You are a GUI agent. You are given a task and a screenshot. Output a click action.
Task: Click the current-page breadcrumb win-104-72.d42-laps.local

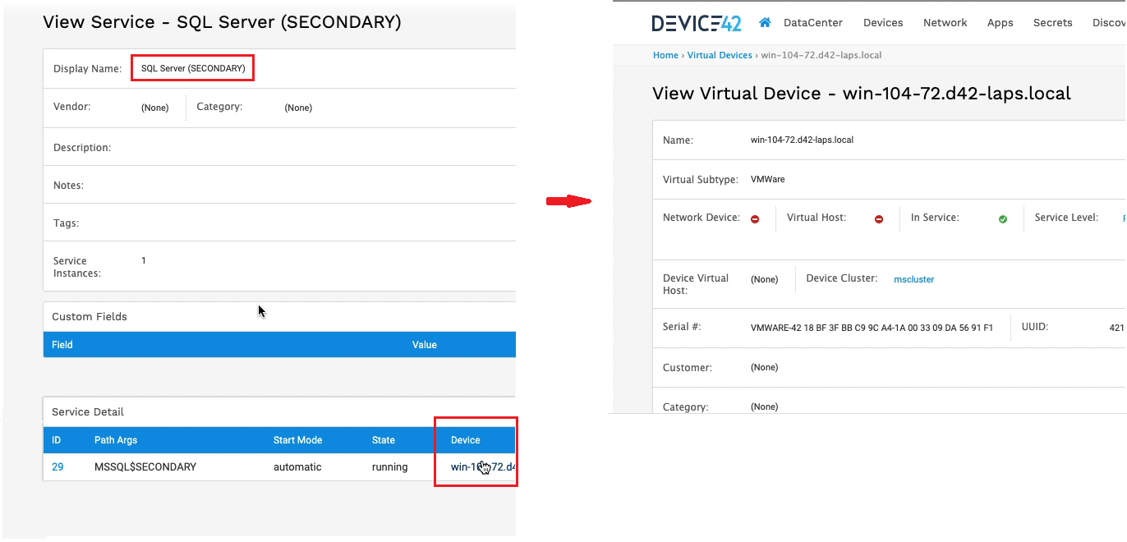coord(821,55)
